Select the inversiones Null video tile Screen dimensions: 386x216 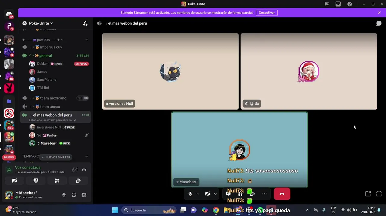tap(170, 71)
